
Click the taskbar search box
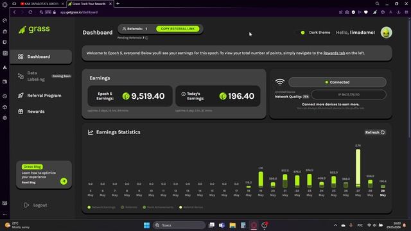179,225
